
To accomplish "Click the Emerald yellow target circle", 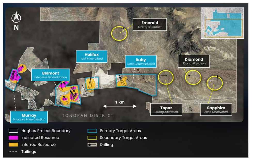I will (x=119, y=33).
